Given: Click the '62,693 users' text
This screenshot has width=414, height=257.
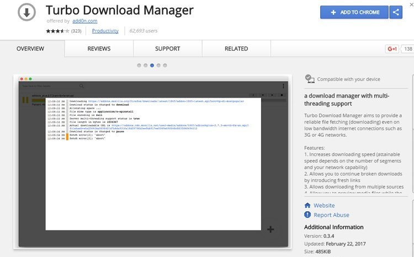Looking at the screenshot, I should [144, 31].
